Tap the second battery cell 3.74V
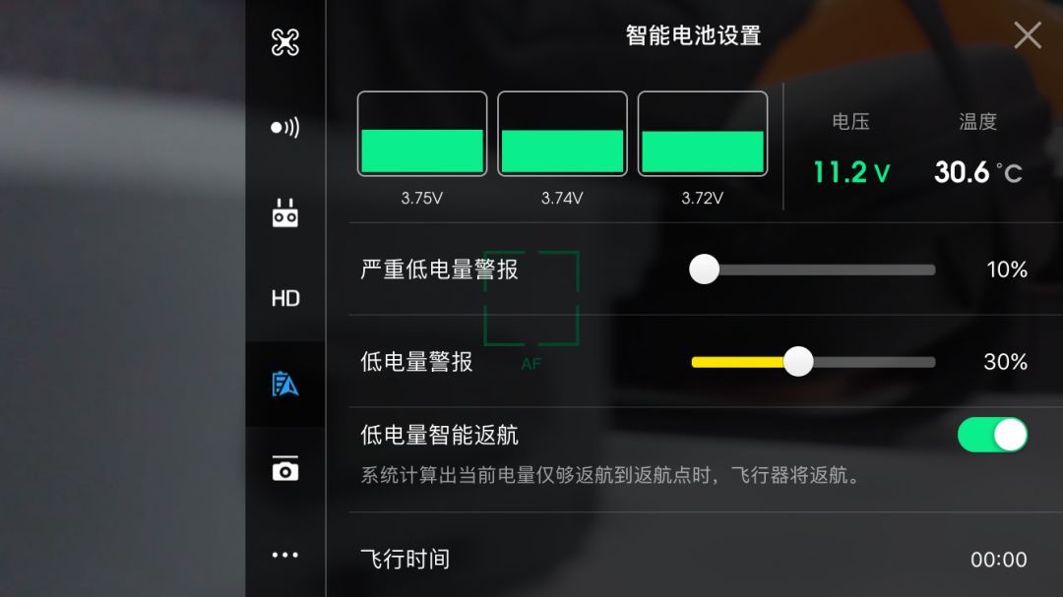The height and width of the screenshot is (597, 1063). pos(562,134)
